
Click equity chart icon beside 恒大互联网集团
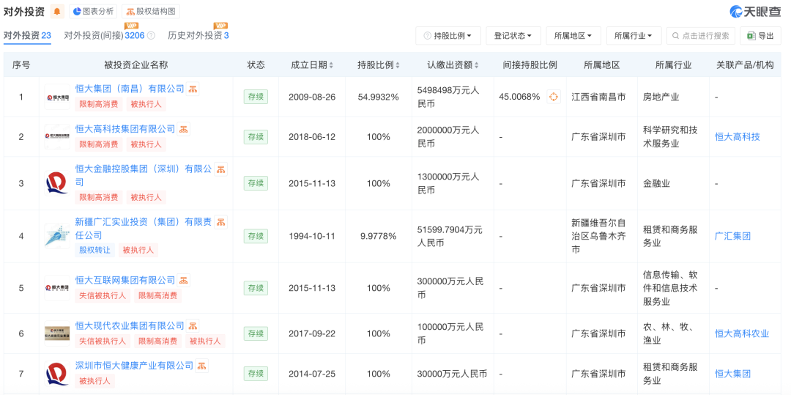point(184,280)
